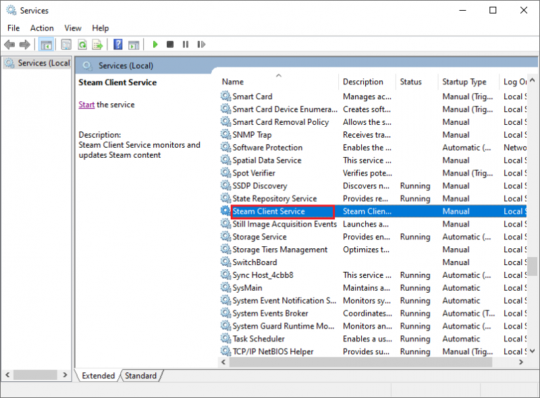Click the Restart Service button
Viewport: 540px width, 398px height.
point(201,45)
